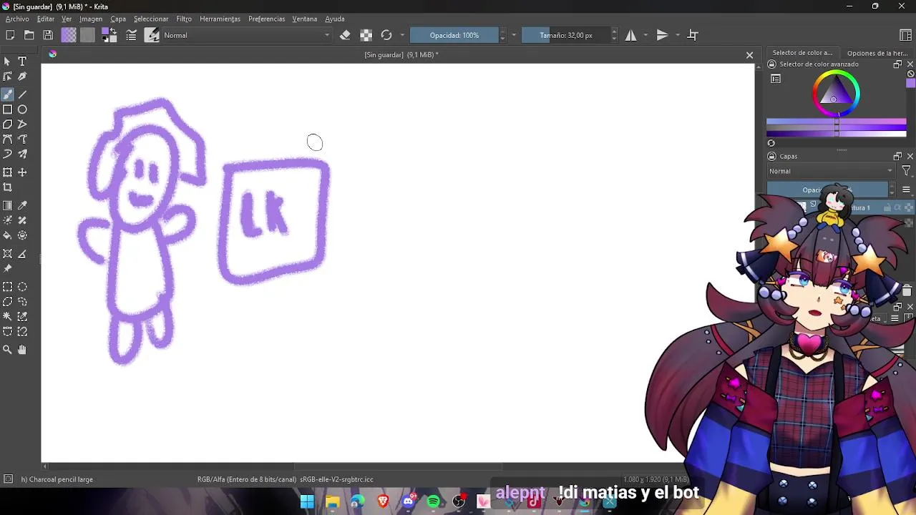This screenshot has width=916, height=515.
Task: Switch to Selector de color avanzado tab
Action: click(802, 53)
